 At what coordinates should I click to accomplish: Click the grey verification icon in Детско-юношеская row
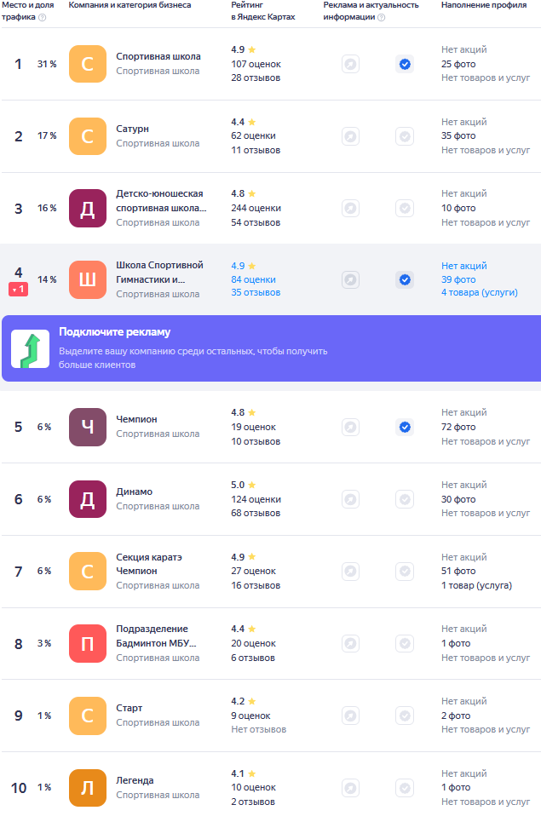[405, 208]
